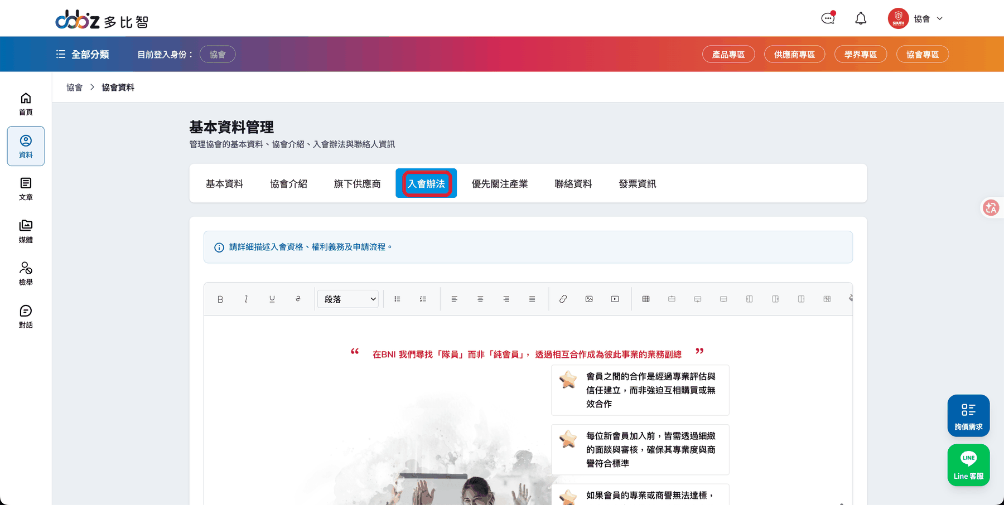Switch to the 聯絡資料 tab
This screenshot has height=505, width=1004.
pos(573,183)
